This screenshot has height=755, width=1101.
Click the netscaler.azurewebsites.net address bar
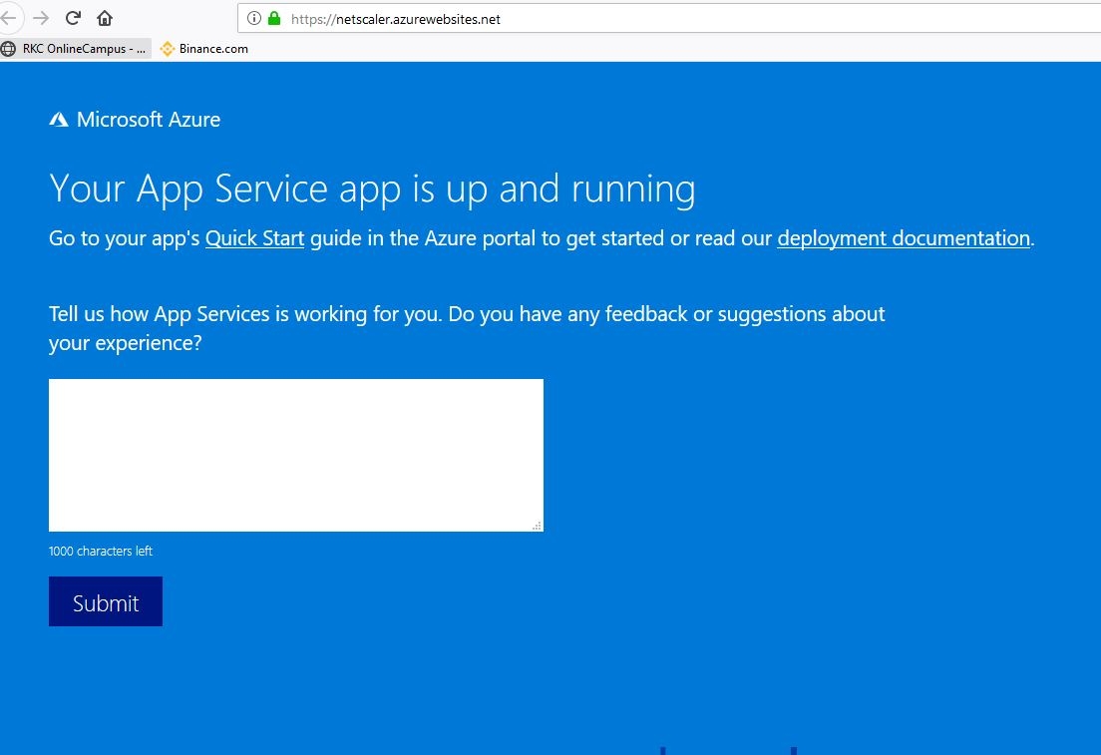point(669,18)
